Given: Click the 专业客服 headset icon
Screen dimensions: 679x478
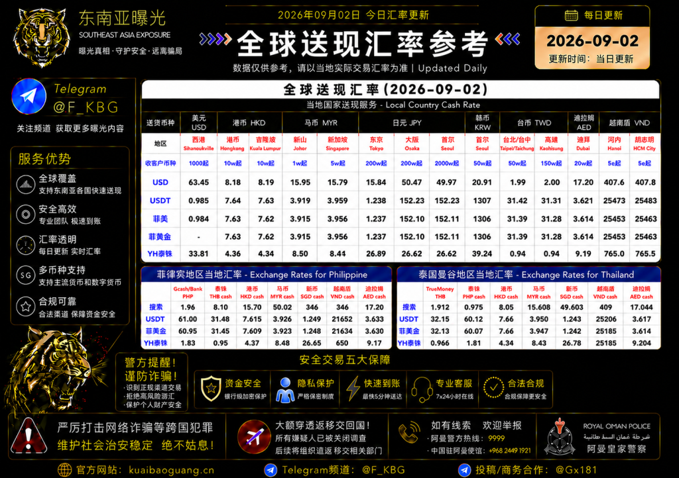Looking at the screenshot, I should 422,389.
